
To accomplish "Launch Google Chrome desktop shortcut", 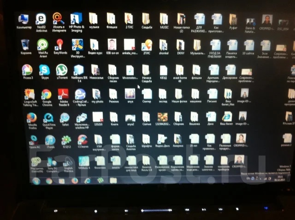I will tap(47, 97).
